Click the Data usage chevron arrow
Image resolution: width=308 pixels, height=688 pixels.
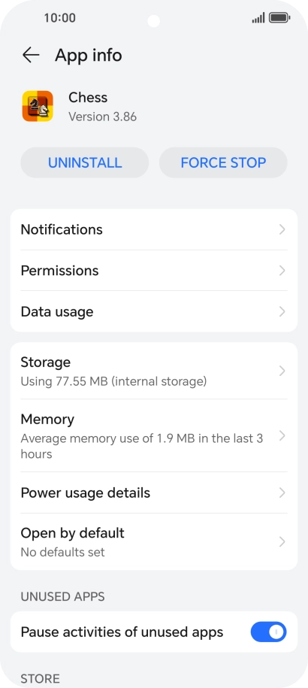[x=282, y=312]
